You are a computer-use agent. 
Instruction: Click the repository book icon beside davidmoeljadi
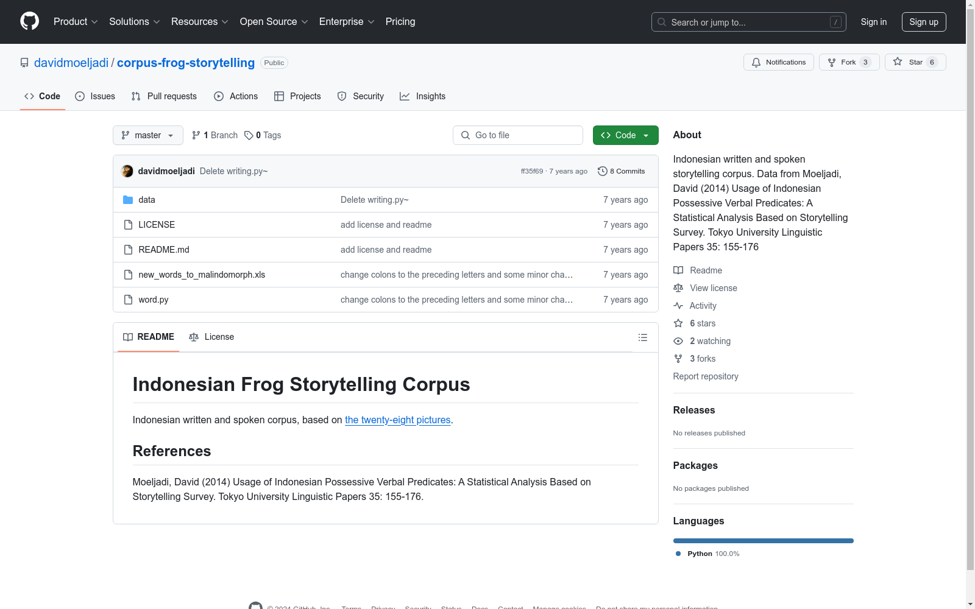tap(24, 63)
